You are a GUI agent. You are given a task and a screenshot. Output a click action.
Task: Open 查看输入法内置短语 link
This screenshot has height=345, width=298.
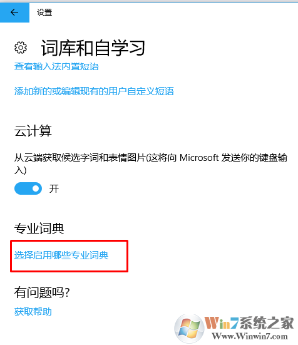[56, 66]
